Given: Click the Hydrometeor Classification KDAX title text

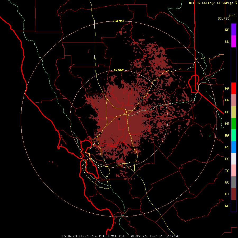Looking at the screenshot, I should tap(120, 236).
